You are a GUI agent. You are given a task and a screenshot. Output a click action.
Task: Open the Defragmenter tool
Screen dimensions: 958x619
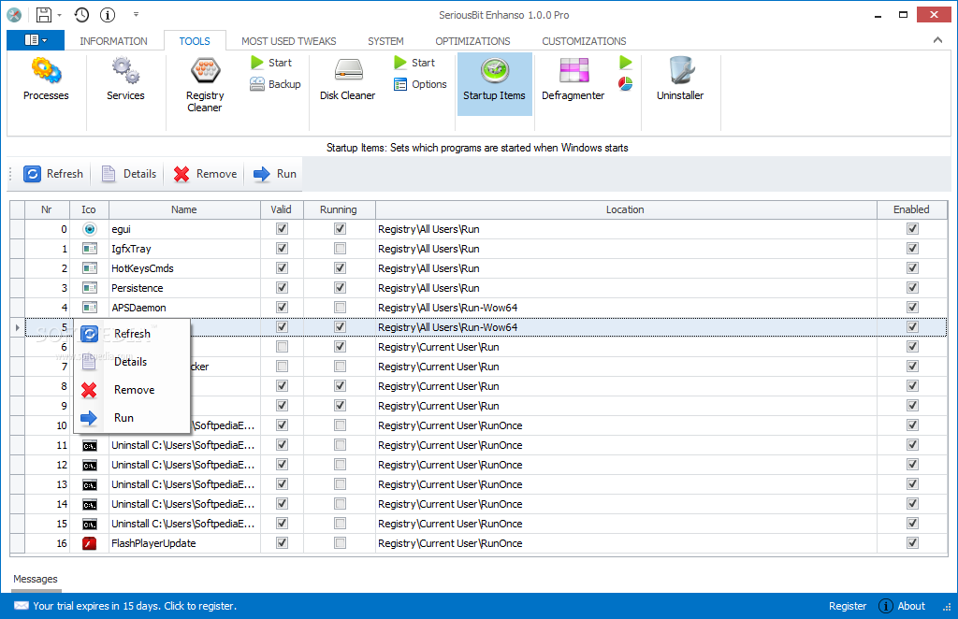[573, 79]
